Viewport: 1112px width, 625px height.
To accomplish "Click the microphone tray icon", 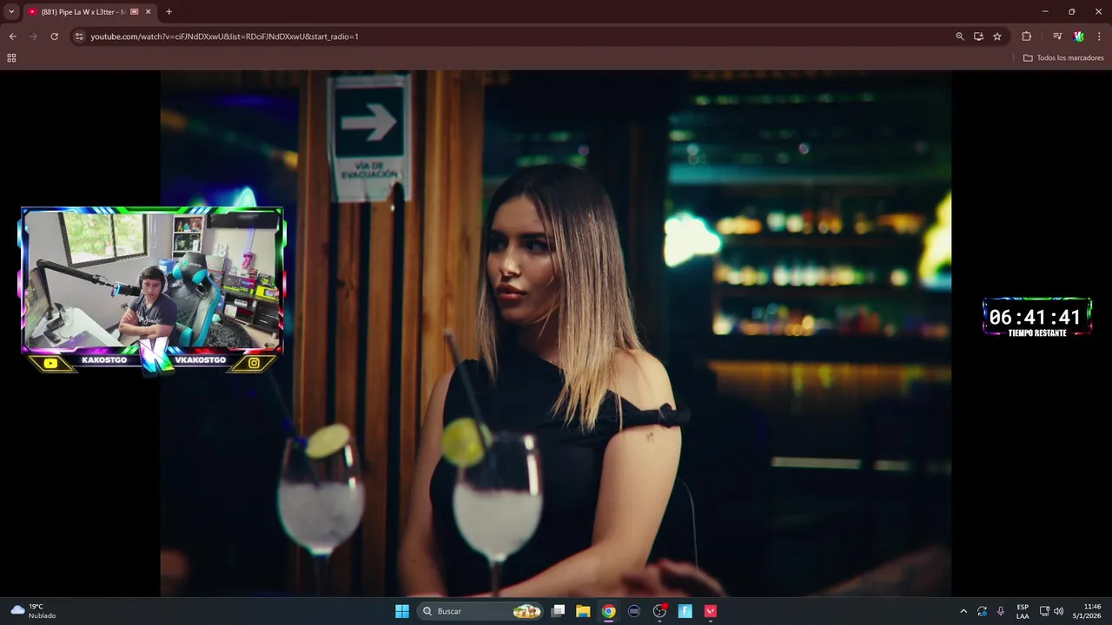I will [x=1001, y=611].
